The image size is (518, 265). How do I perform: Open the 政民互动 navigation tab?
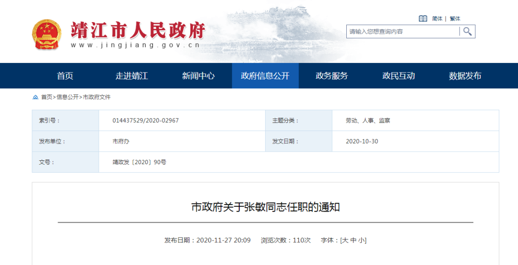pyautogui.click(x=399, y=76)
